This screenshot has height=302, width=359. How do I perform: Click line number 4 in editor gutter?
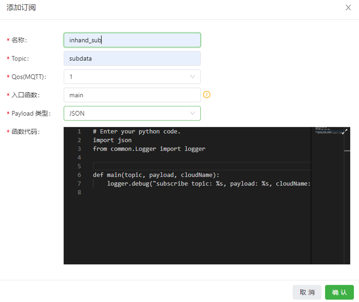79,158
